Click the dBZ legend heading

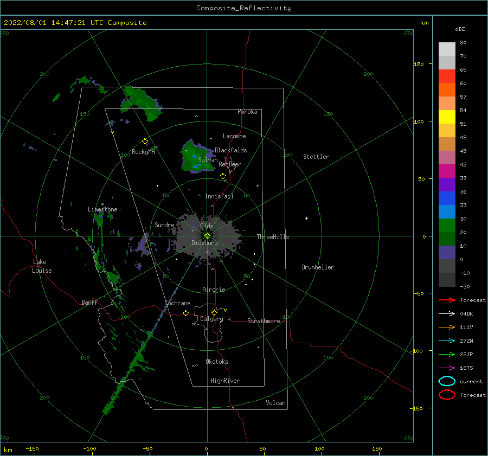pyautogui.click(x=460, y=29)
